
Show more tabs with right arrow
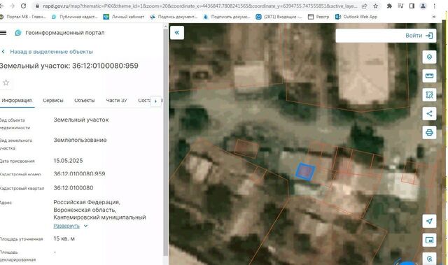pos(155,101)
